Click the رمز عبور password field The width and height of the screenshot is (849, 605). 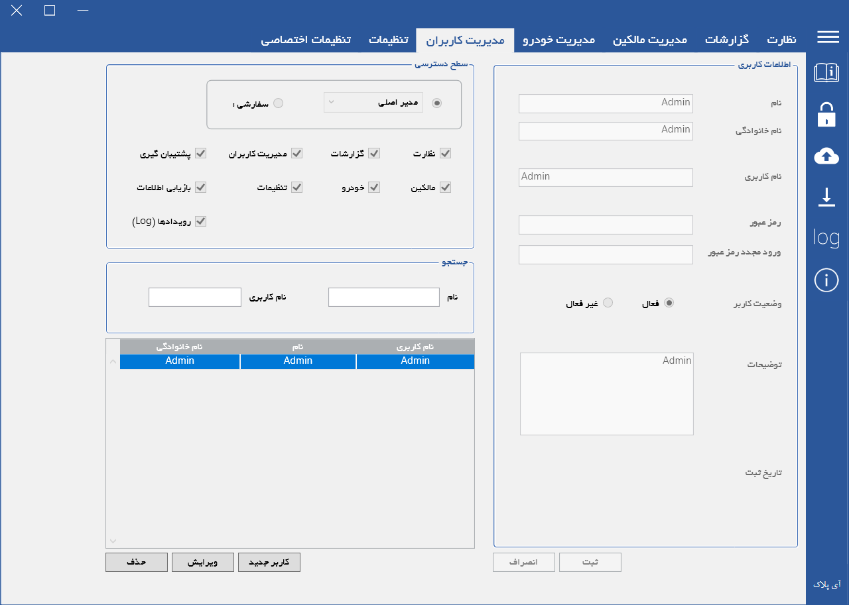coord(606,225)
